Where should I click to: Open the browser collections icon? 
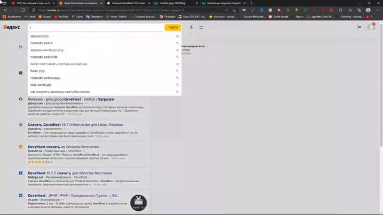[359, 10]
